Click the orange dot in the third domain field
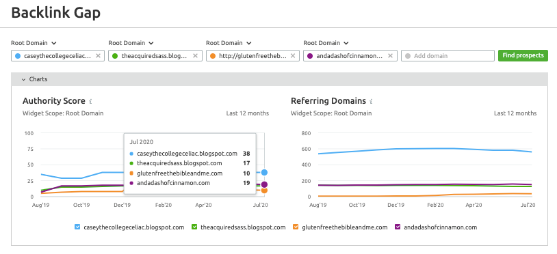 click(x=212, y=55)
